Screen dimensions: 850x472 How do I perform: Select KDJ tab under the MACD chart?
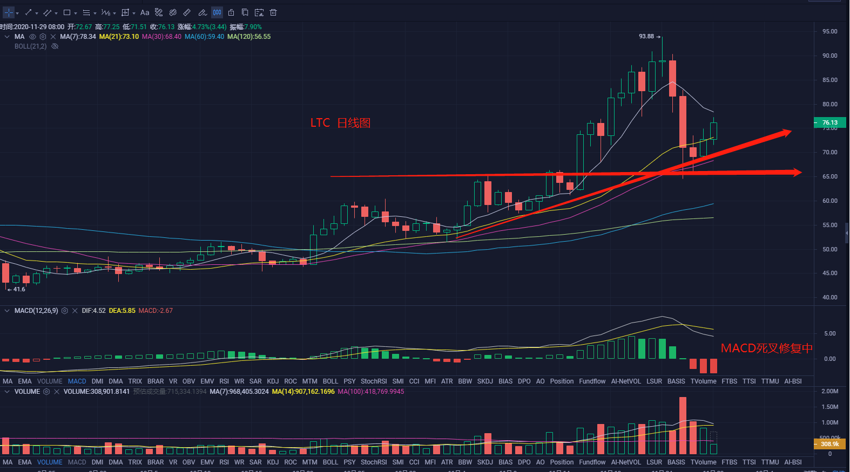click(273, 381)
